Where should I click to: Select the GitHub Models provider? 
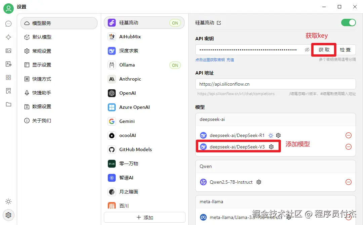point(144,150)
